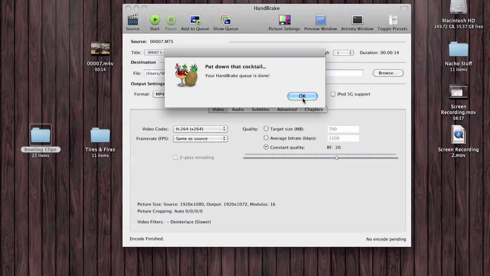Switch to the Subtitles tab

coord(260,109)
